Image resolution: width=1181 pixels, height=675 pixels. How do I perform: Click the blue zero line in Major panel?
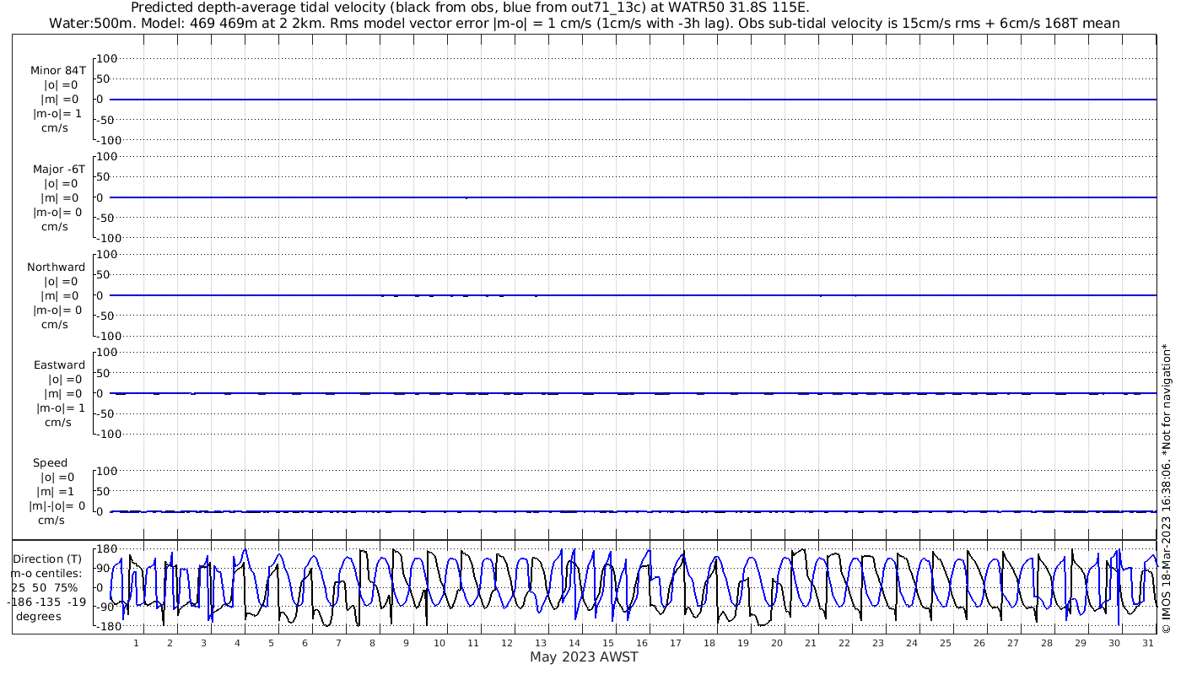tap(633, 197)
